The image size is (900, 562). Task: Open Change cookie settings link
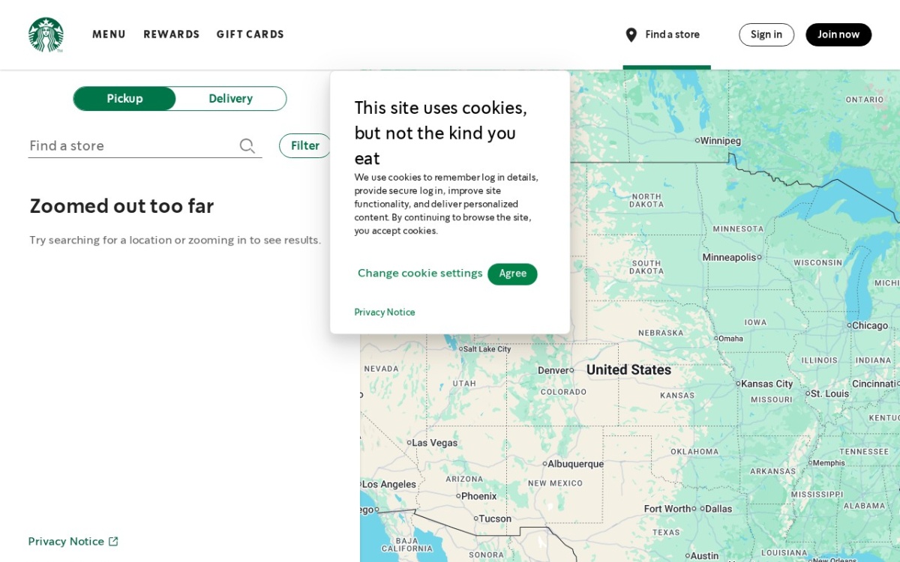(420, 274)
